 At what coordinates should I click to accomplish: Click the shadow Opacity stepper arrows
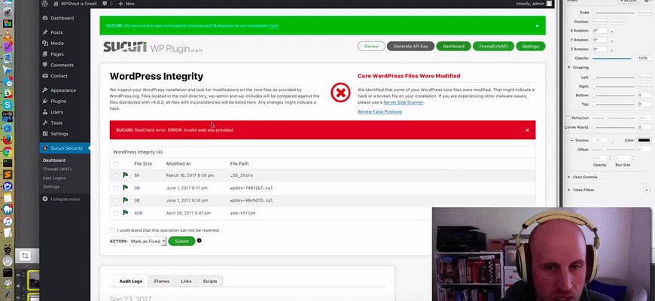610,158
